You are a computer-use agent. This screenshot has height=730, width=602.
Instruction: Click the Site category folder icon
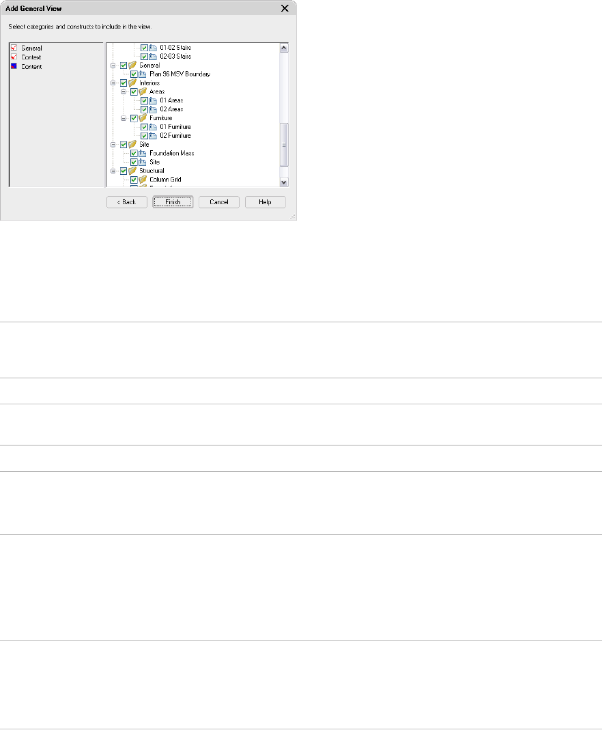[132, 144]
